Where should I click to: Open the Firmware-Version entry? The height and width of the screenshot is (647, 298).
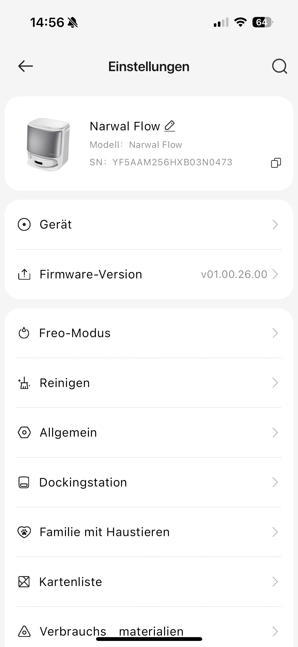tap(91, 274)
